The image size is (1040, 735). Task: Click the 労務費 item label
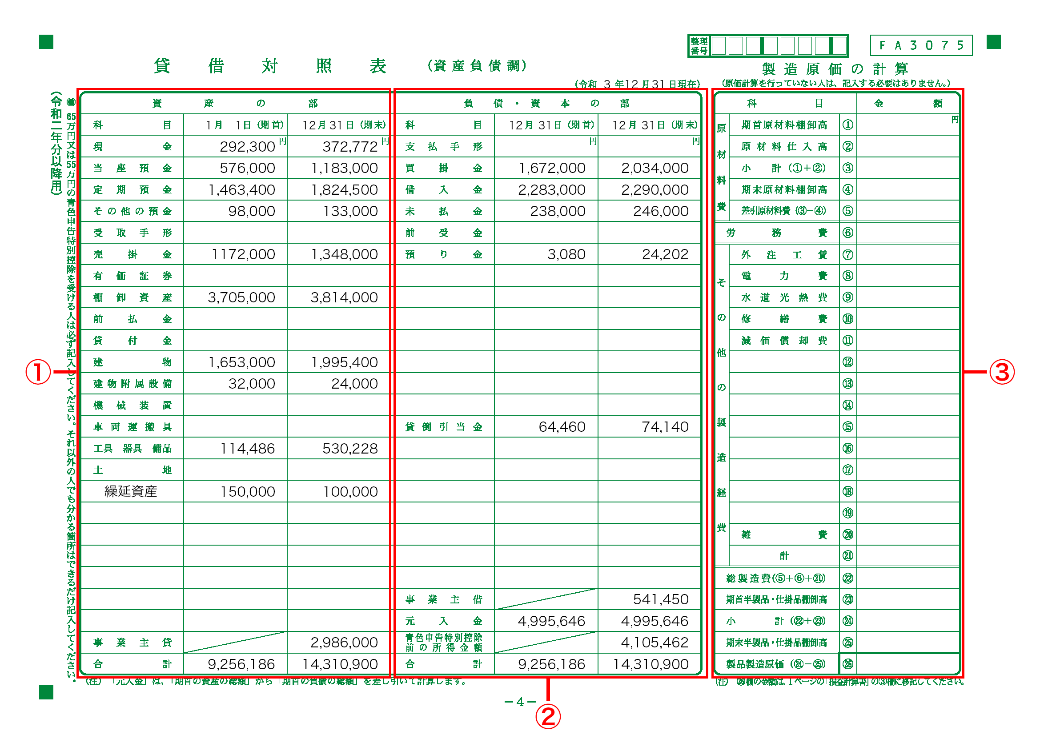pos(777,233)
